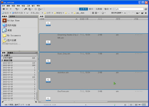This screenshot has width=149, height=107.
Task: Select the 滤镜 filter tab
Action: coord(4,53)
